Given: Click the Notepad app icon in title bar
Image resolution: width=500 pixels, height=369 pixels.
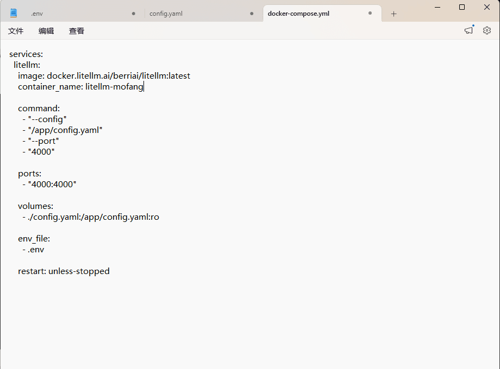Looking at the screenshot, I should point(14,13).
